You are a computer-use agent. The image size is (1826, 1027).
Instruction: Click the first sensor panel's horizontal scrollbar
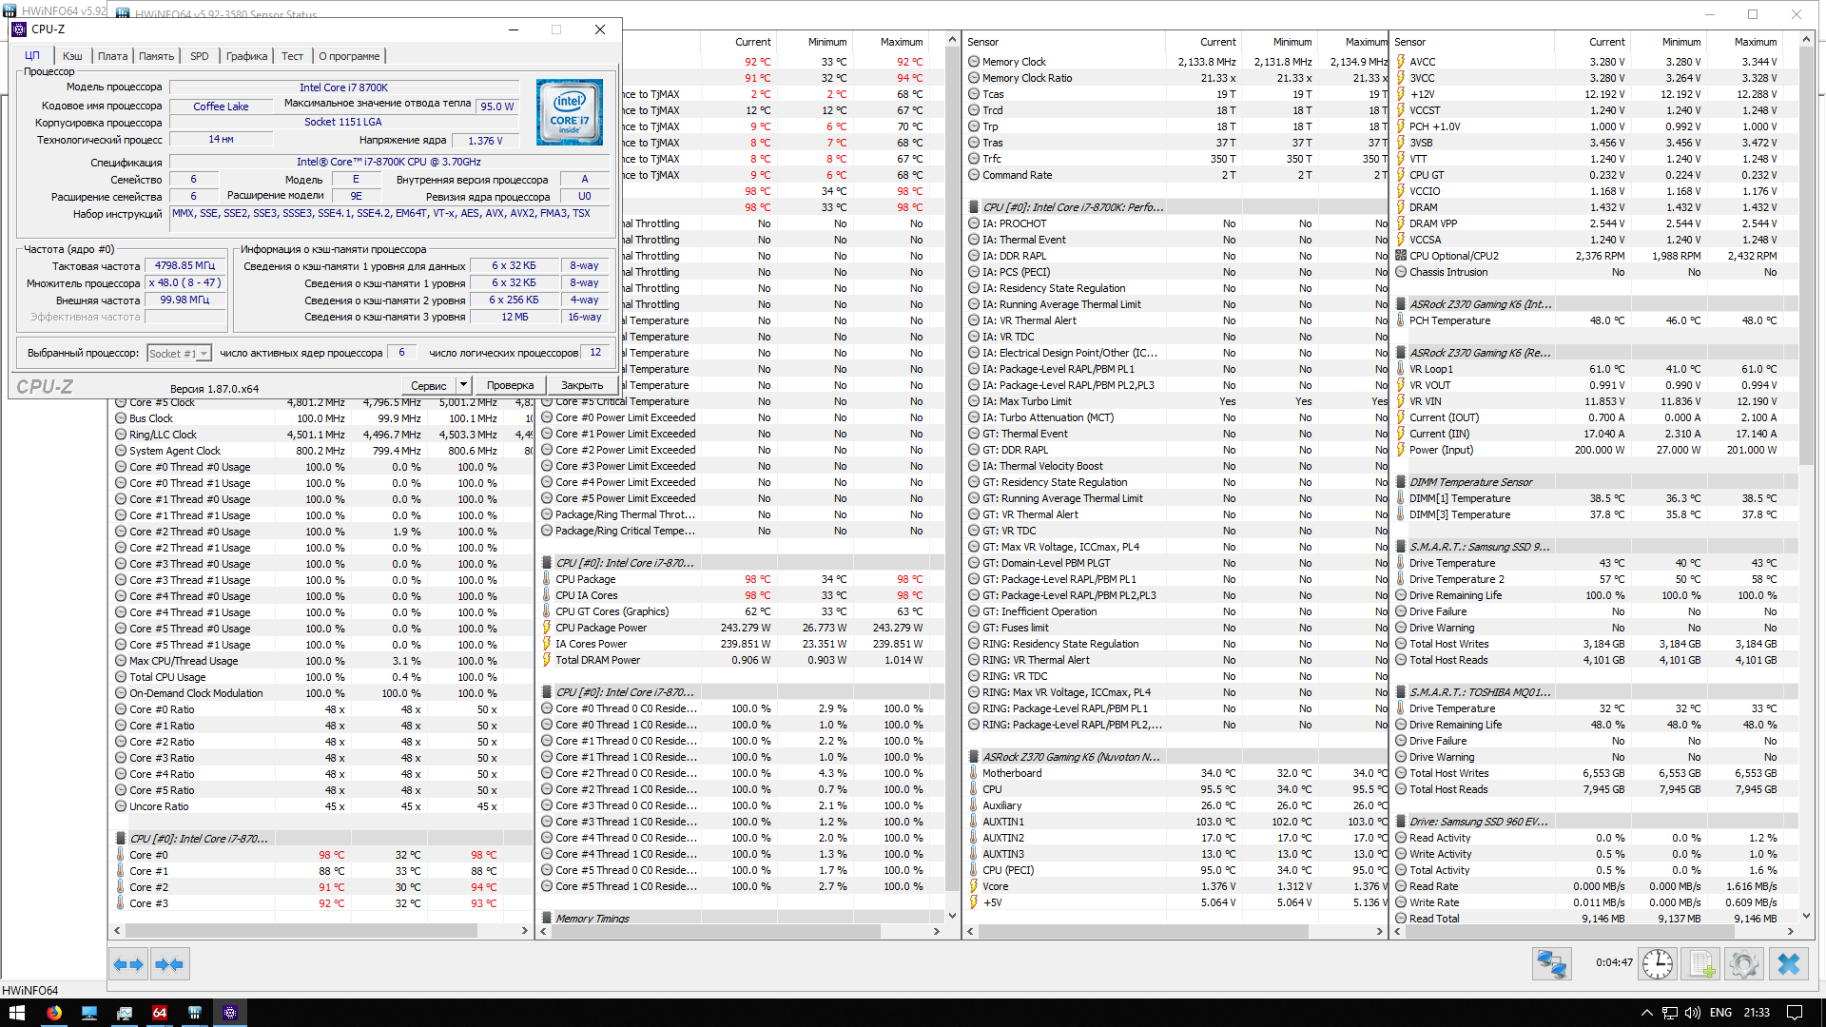click(302, 931)
